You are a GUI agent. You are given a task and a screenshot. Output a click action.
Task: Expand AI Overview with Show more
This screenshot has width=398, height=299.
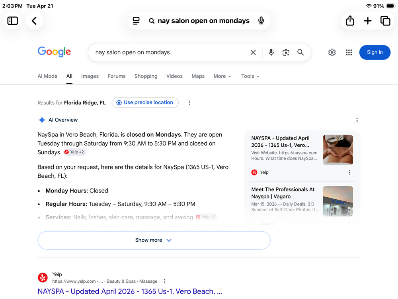(x=154, y=240)
